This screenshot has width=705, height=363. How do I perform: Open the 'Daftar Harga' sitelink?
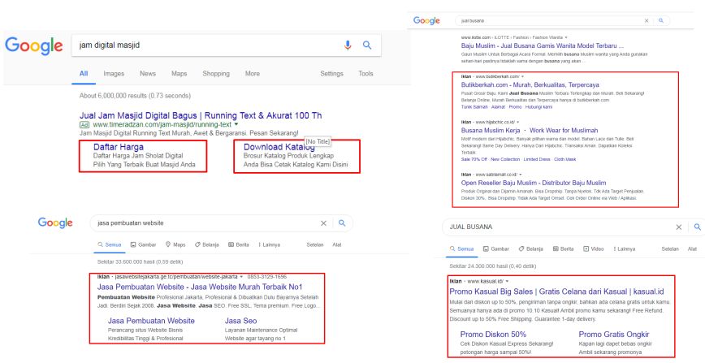(119, 147)
